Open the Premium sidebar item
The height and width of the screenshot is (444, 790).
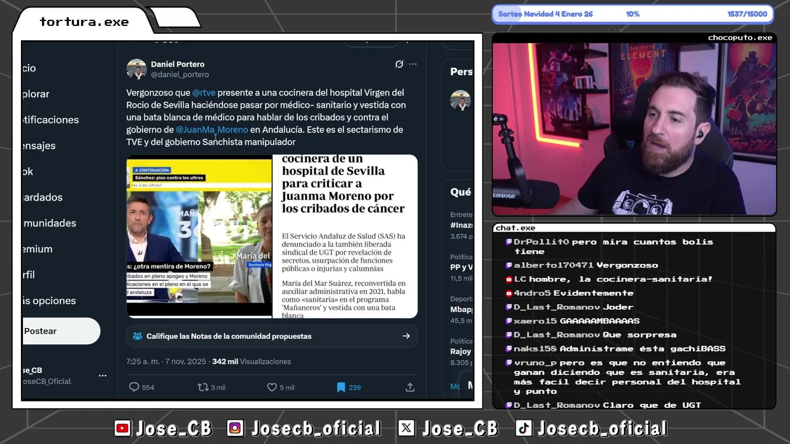[x=38, y=249]
